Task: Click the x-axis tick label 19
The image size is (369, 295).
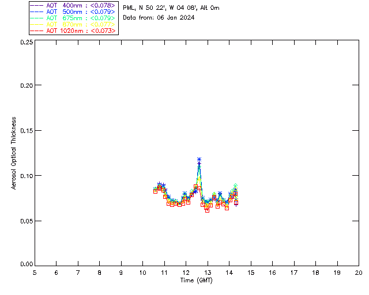Action: (x=337, y=273)
